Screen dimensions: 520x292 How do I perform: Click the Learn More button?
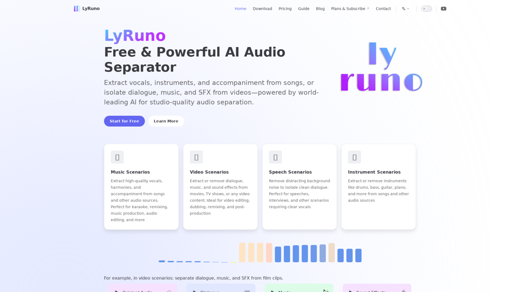(166, 121)
